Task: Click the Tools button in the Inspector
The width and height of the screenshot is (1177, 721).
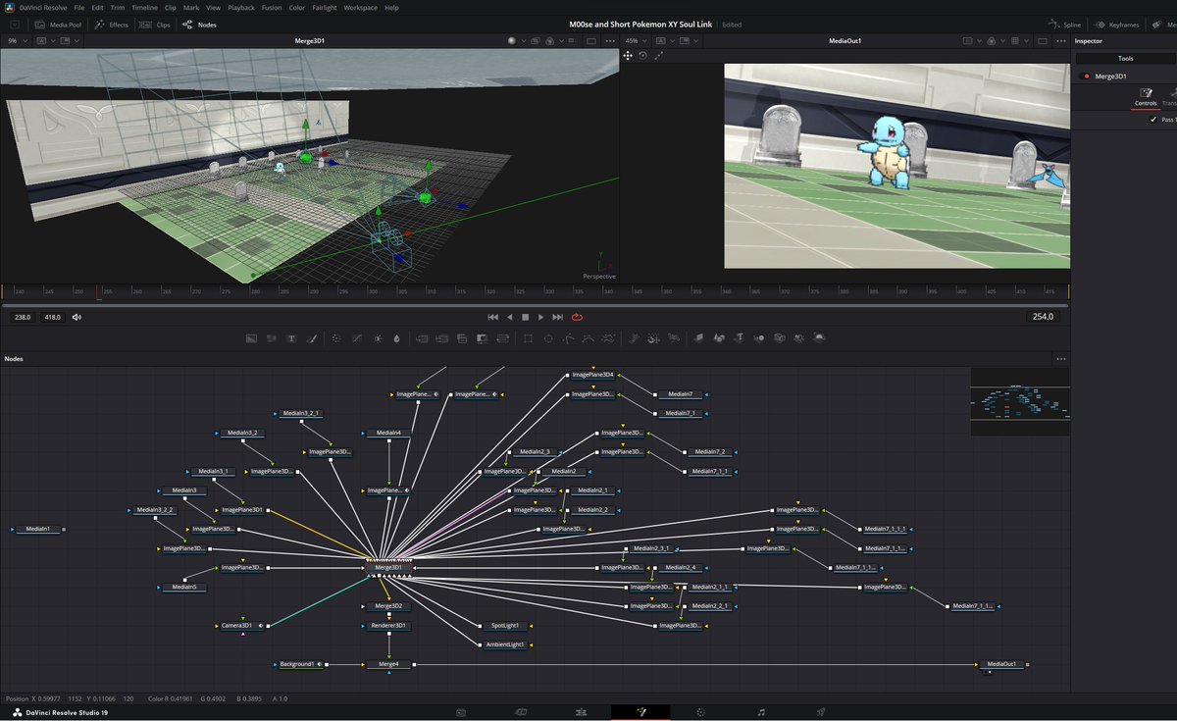Action: tap(1125, 59)
